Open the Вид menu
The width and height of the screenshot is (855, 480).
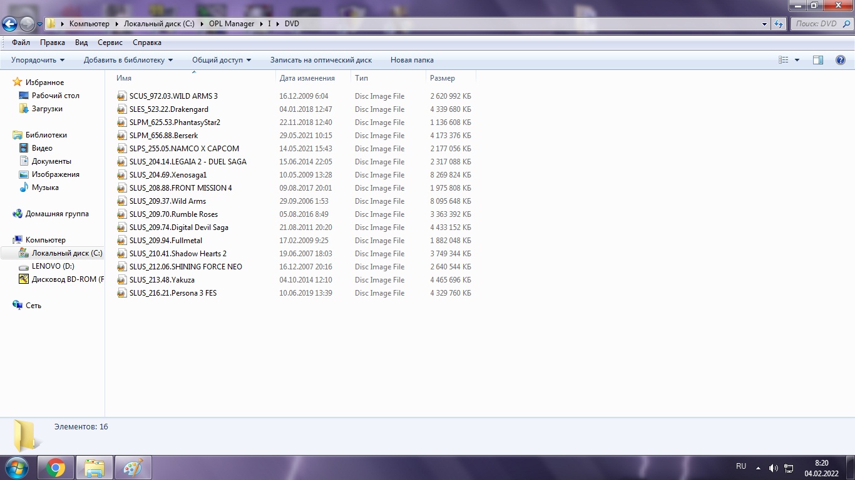click(81, 42)
